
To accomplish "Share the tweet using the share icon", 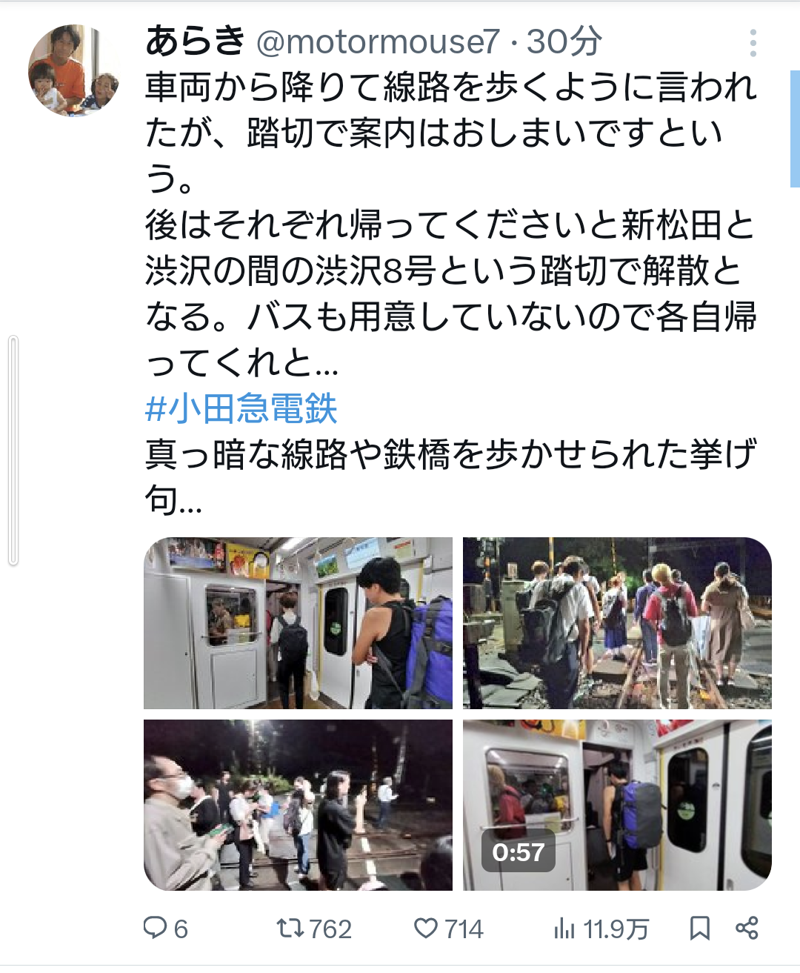I will (x=747, y=928).
